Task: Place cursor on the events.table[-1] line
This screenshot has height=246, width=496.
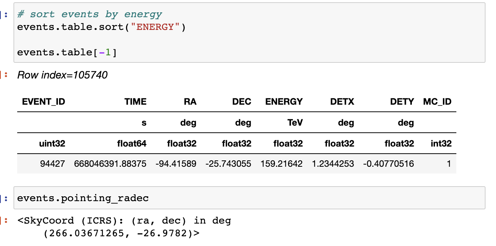Action: point(67,52)
